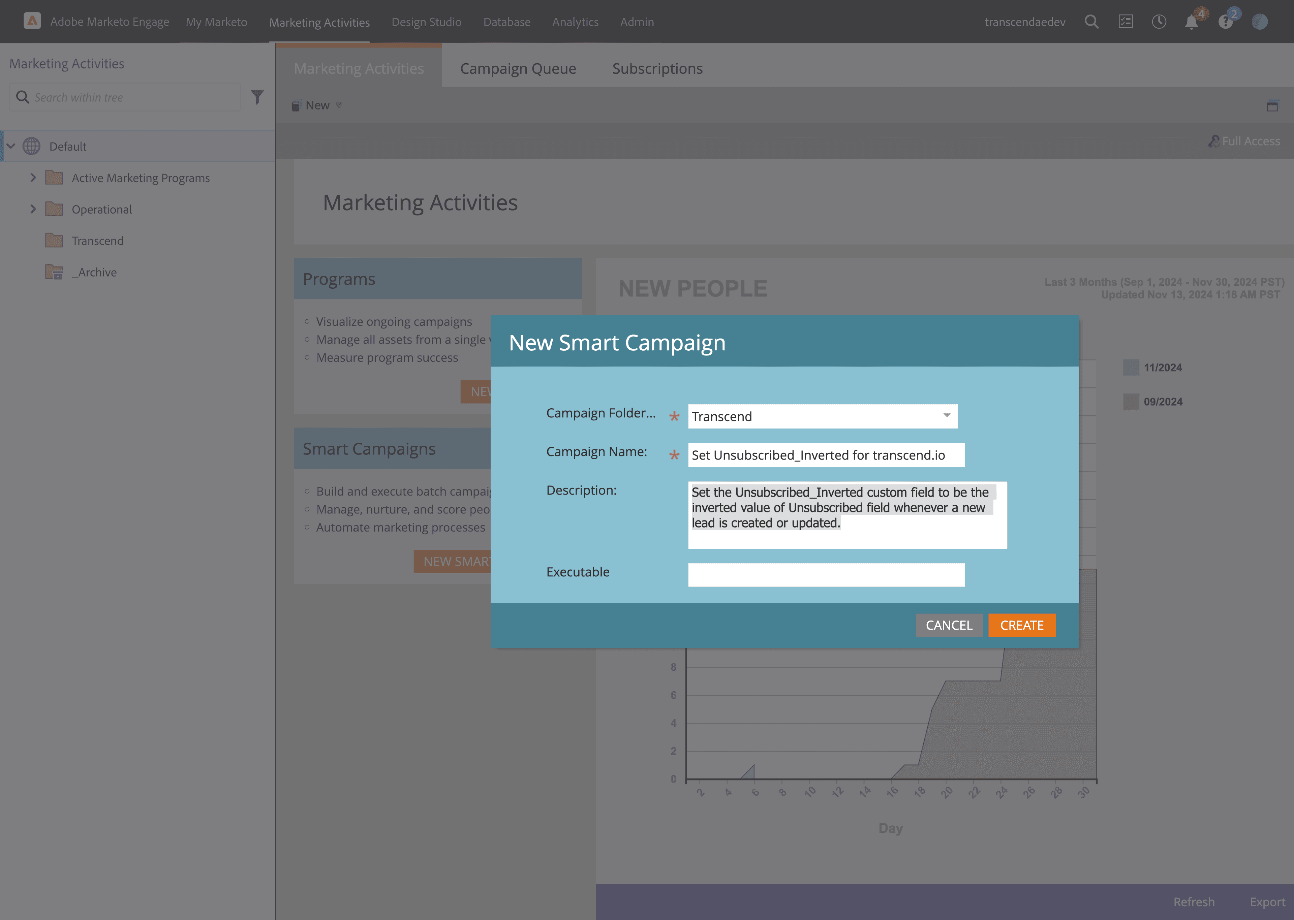Viewport: 1294px width, 920px height.
Task: Open the Design Studio menu
Action: pyautogui.click(x=426, y=22)
